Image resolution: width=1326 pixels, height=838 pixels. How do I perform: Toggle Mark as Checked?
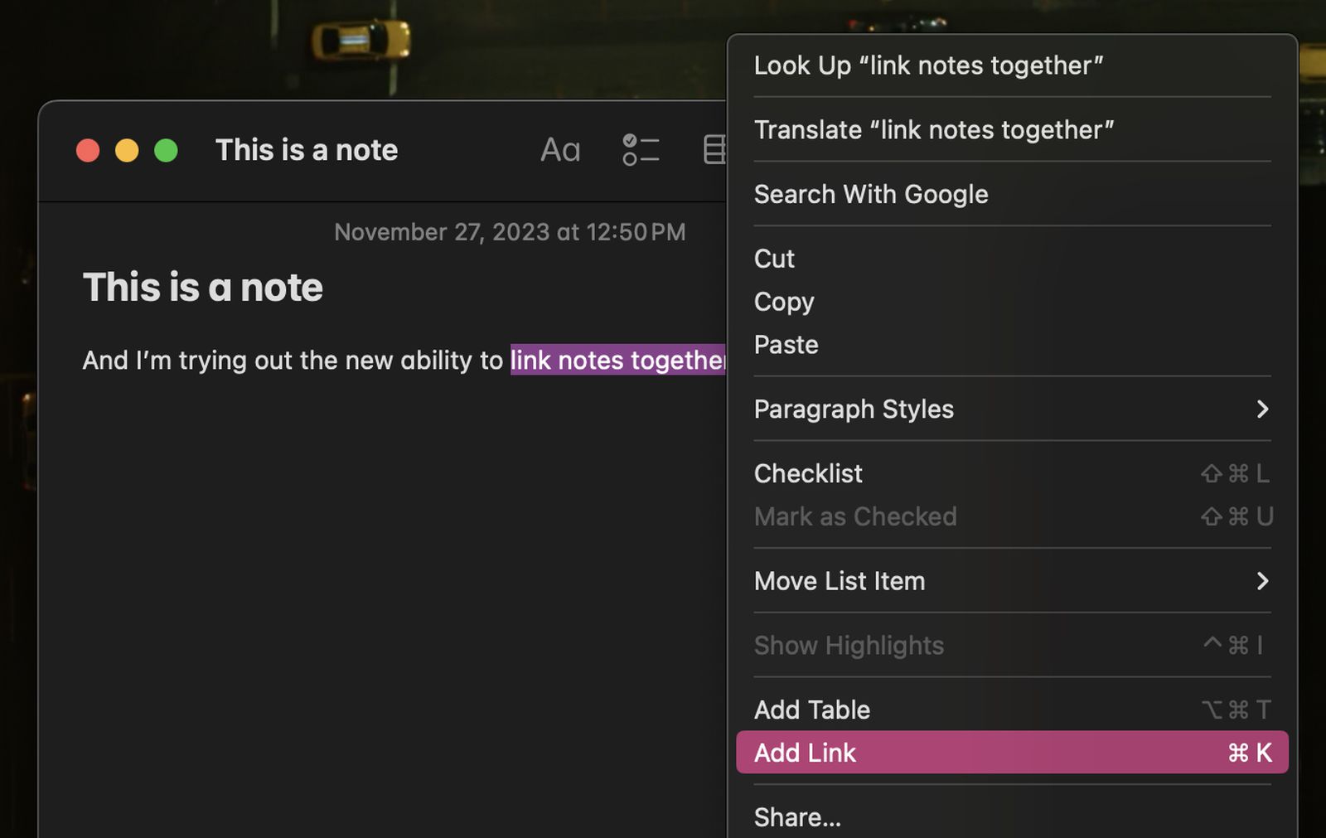(x=855, y=516)
